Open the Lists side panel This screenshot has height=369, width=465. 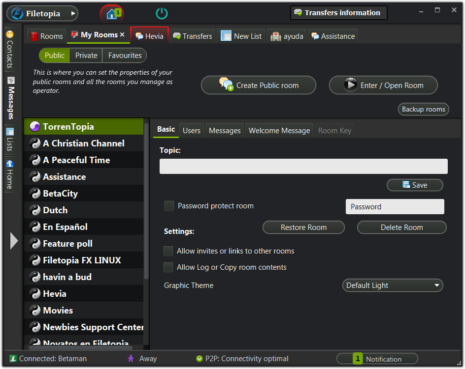10,140
